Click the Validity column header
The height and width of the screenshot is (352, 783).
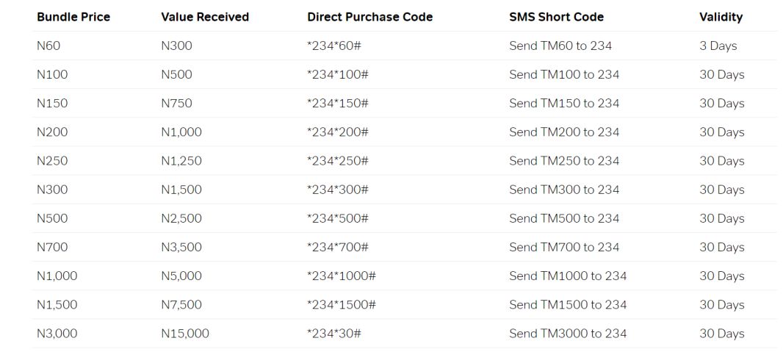721,17
